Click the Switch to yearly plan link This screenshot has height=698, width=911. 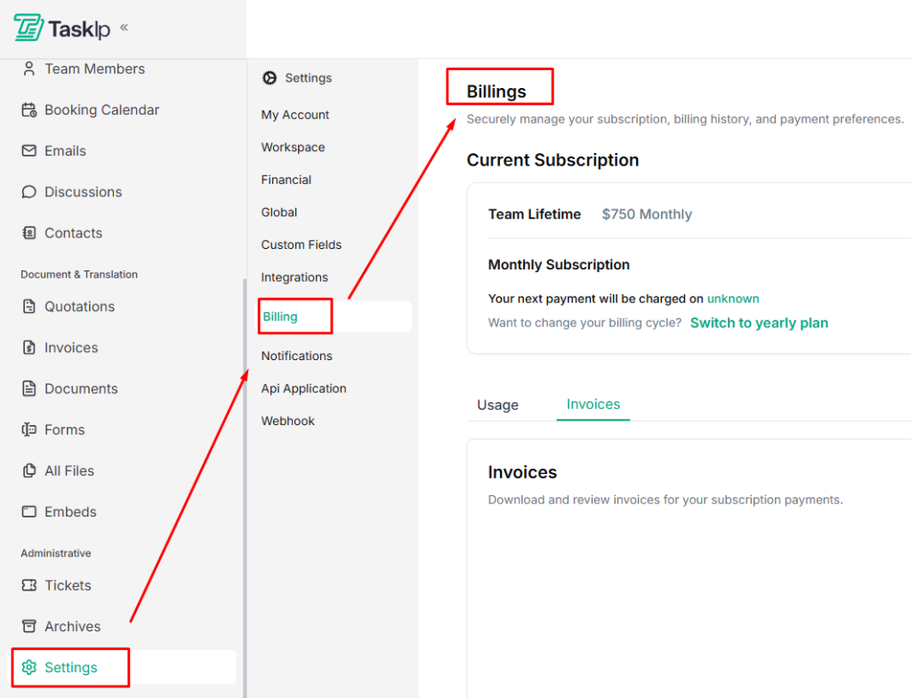(759, 323)
